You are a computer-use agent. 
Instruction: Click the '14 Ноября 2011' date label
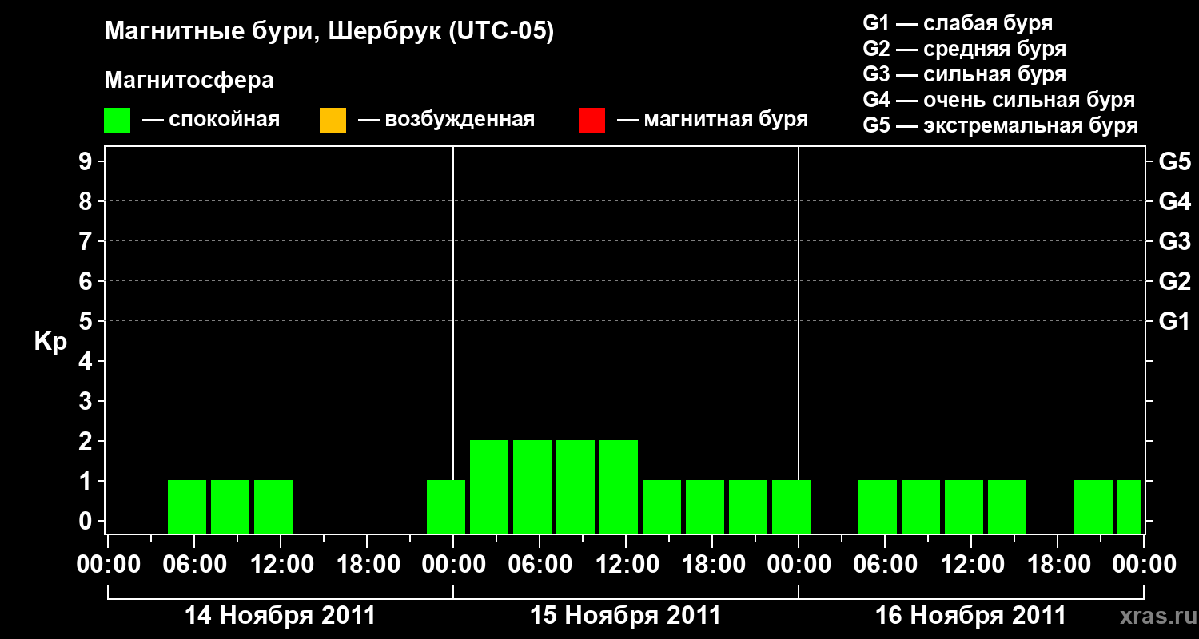(280, 616)
